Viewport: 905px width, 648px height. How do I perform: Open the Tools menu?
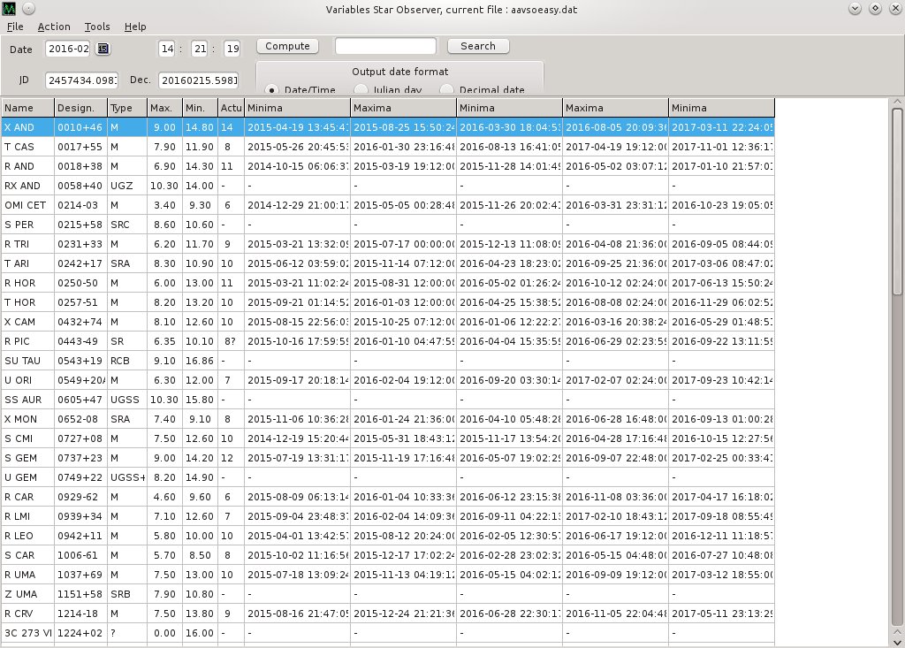[97, 27]
